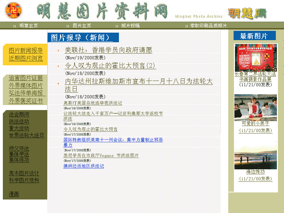Open 漫画 in the left sidebar
Screen dimensions: 284x213
pyautogui.click(x=14, y=194)
